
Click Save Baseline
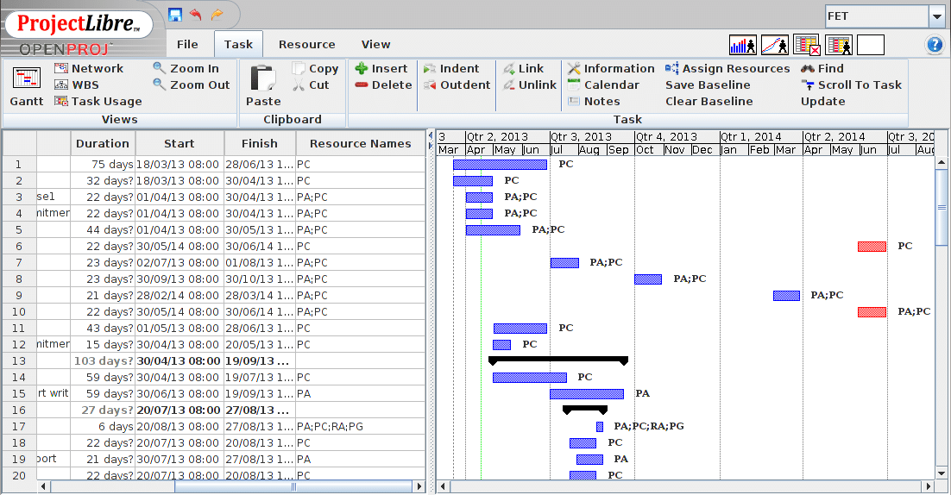point(707,85)
